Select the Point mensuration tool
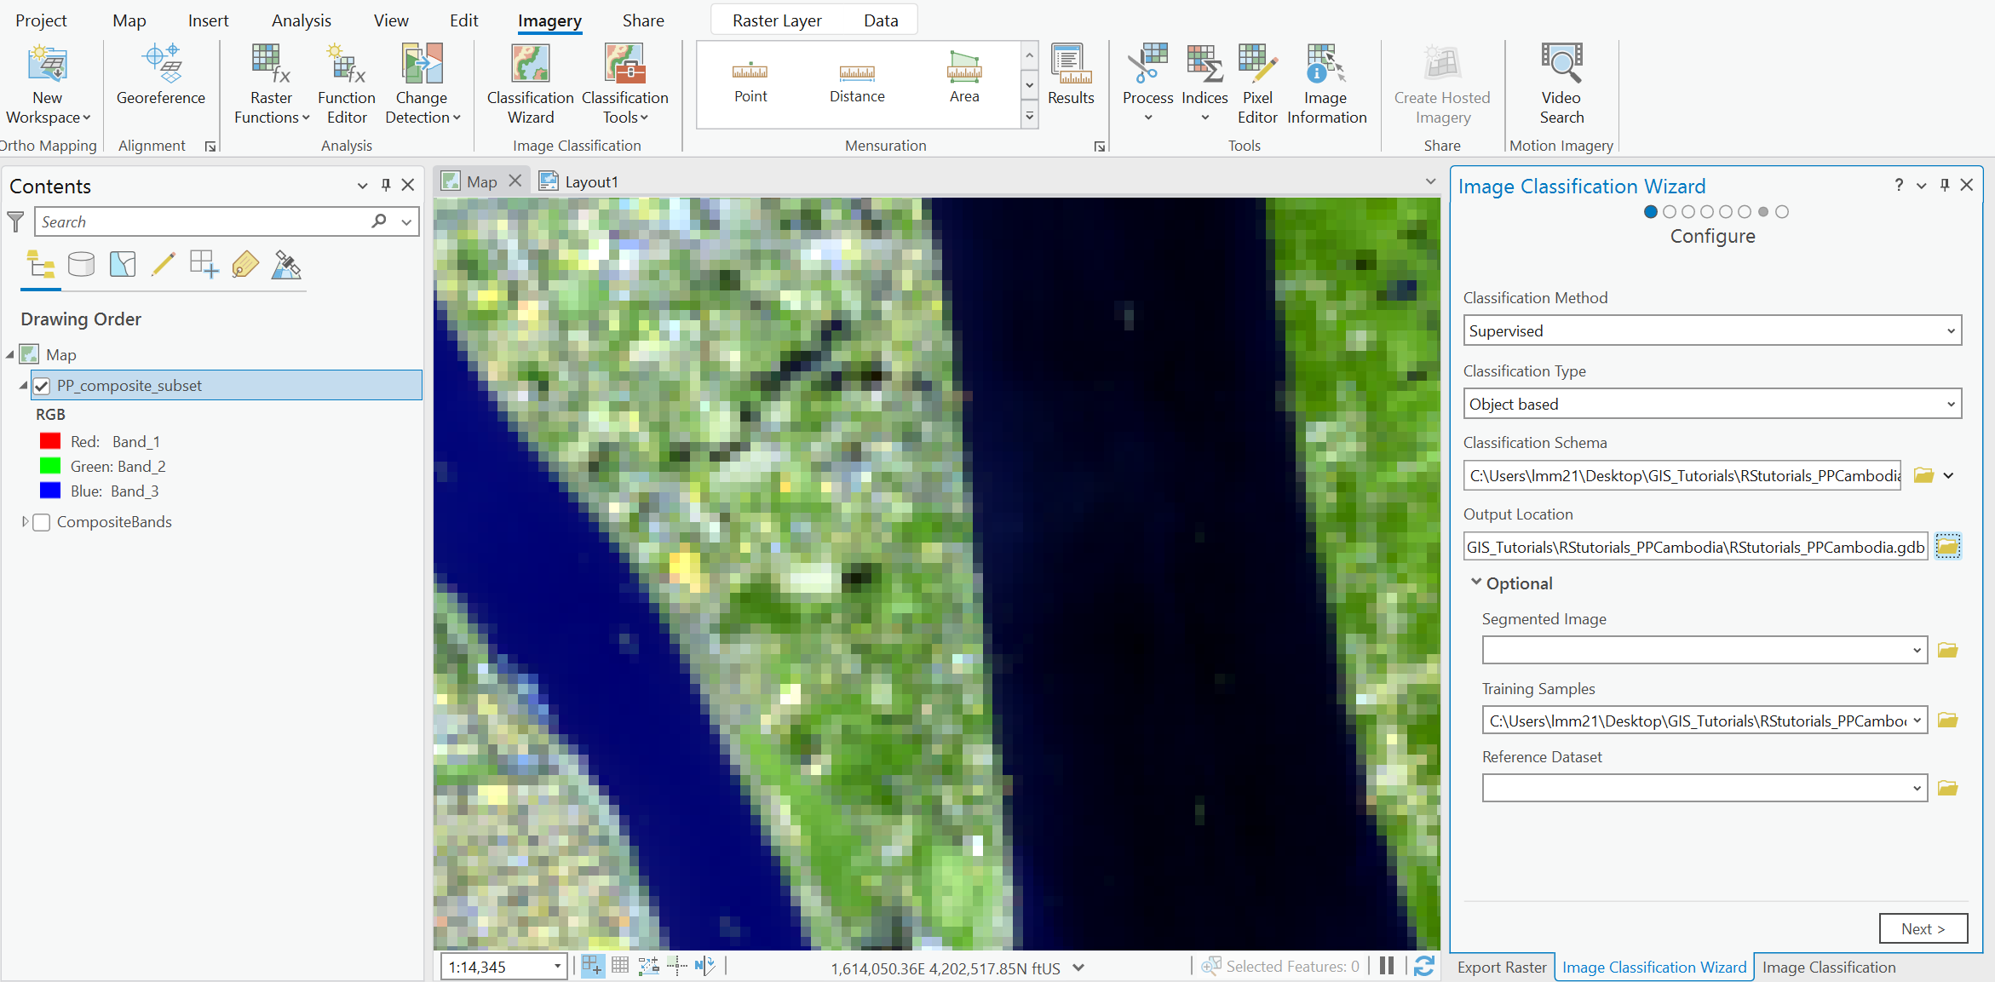The height and width of the screenshot is (982, 1995). coord(750,81)
